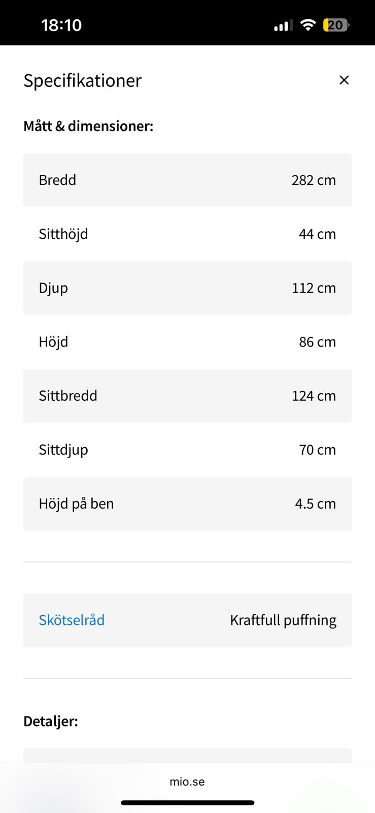Tap the Mått & dimensioner heading
This screenshot has width=375, height=813.
click(88, 126)
